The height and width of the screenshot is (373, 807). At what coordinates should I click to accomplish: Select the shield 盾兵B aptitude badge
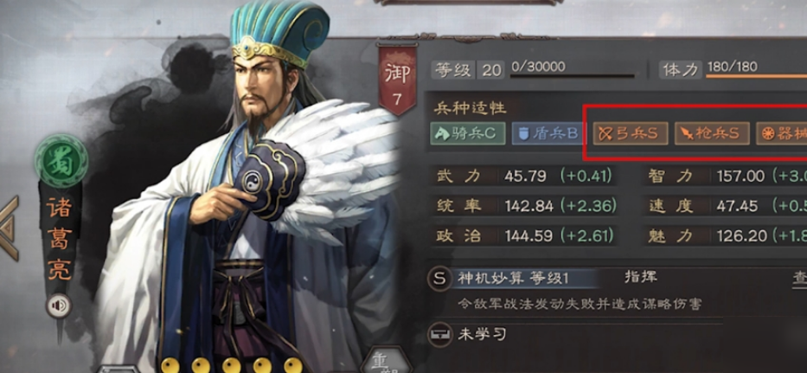click(x=548, y=133)
